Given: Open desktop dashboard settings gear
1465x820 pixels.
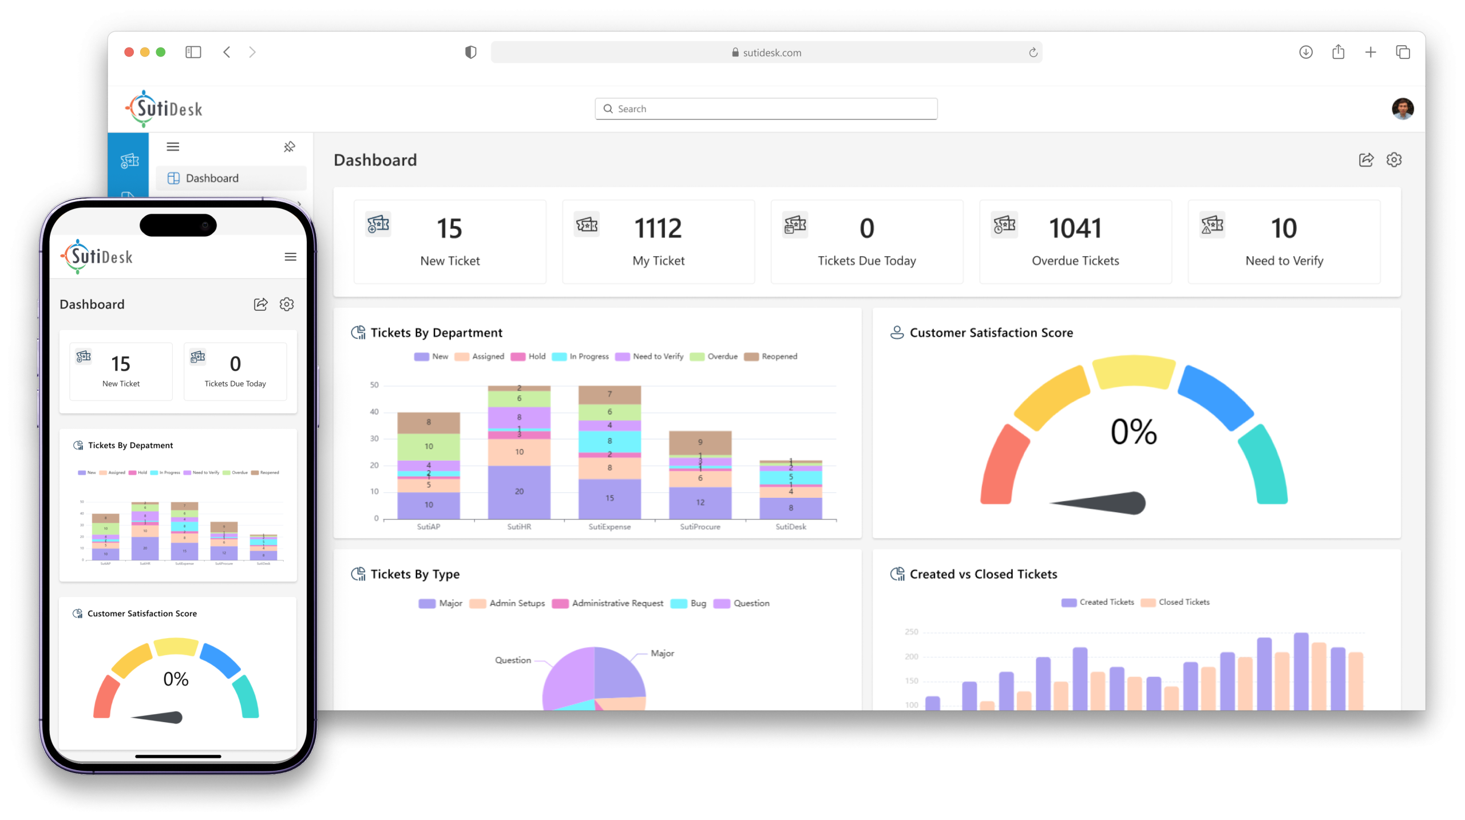Looking at the screenshot, I should [1394, 160].
